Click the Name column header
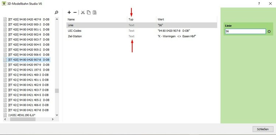This screenshot has height=135, width=276. pyautogui.click(x=71, y=19)
